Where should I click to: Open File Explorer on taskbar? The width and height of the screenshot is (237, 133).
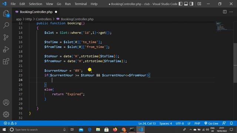[98, 130]
